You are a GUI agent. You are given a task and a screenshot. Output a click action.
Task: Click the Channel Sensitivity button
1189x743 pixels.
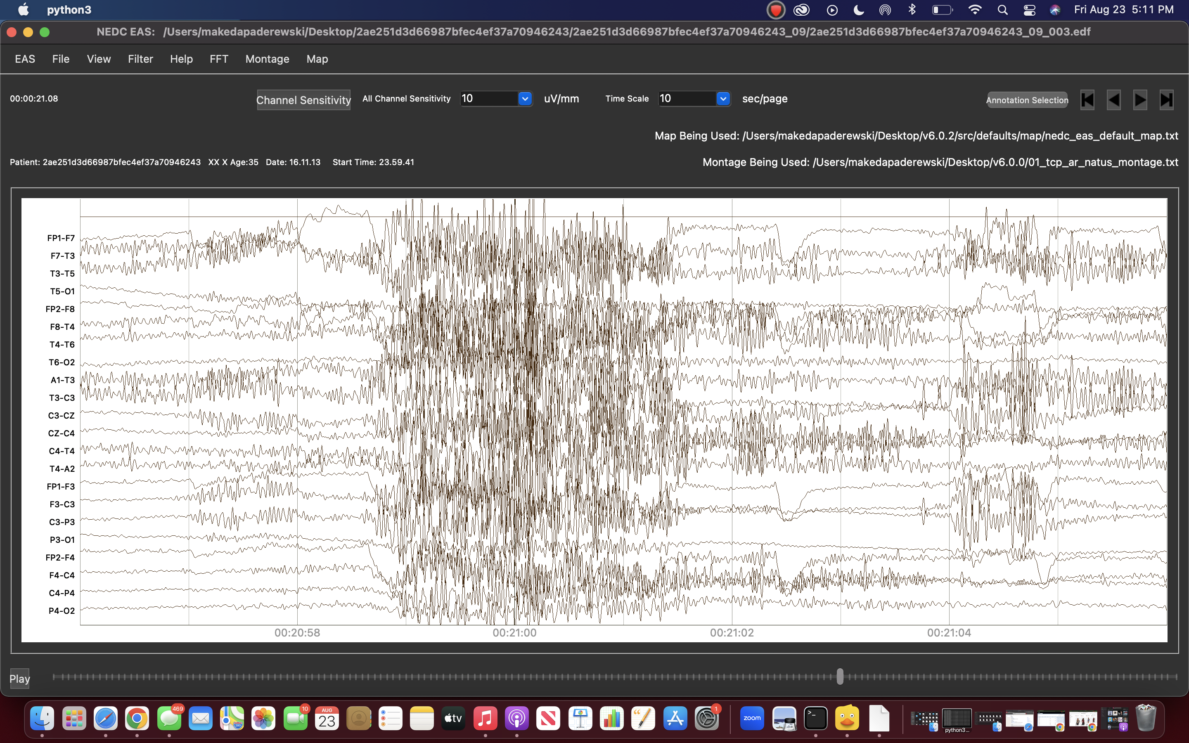(x=303, y=100)
